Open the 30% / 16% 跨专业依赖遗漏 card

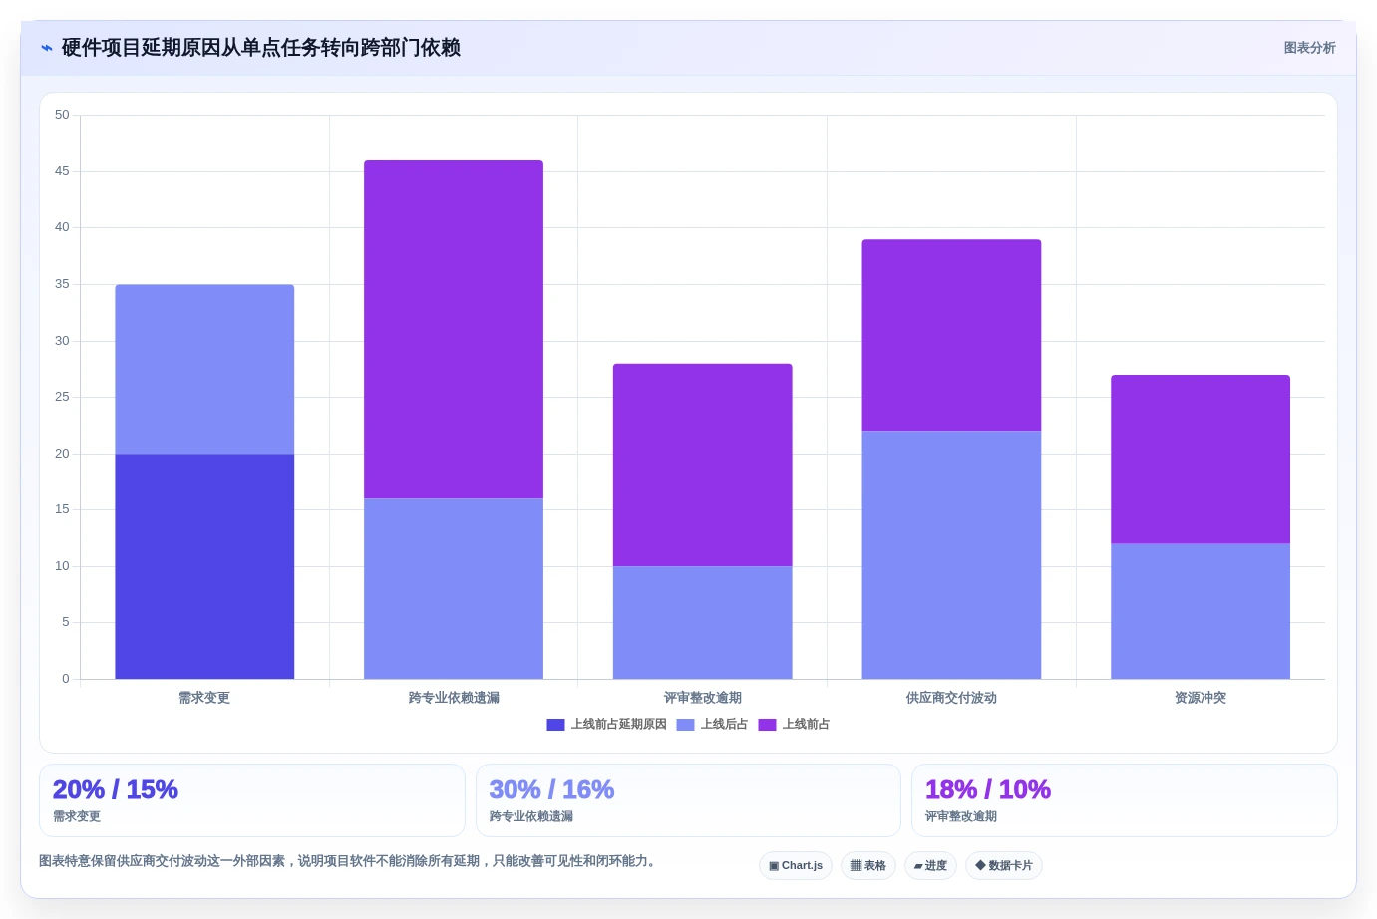pos(688,800)
